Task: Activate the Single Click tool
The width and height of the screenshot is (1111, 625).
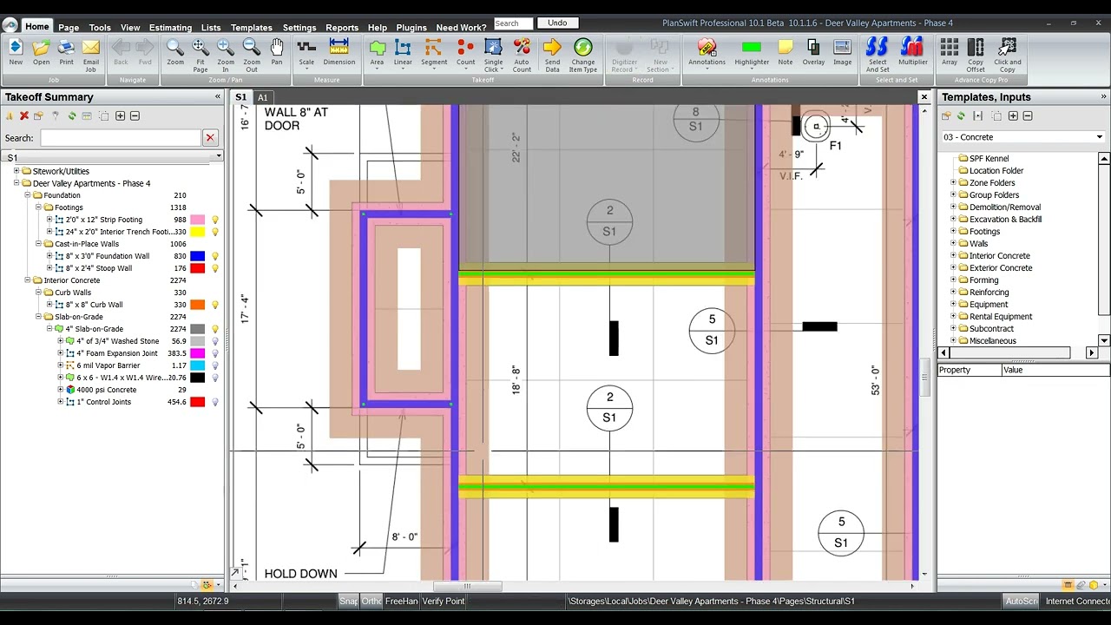Action: click(x=493, y=55)
